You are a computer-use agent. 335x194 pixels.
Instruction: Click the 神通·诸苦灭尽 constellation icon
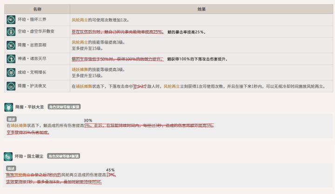(11, 59)
